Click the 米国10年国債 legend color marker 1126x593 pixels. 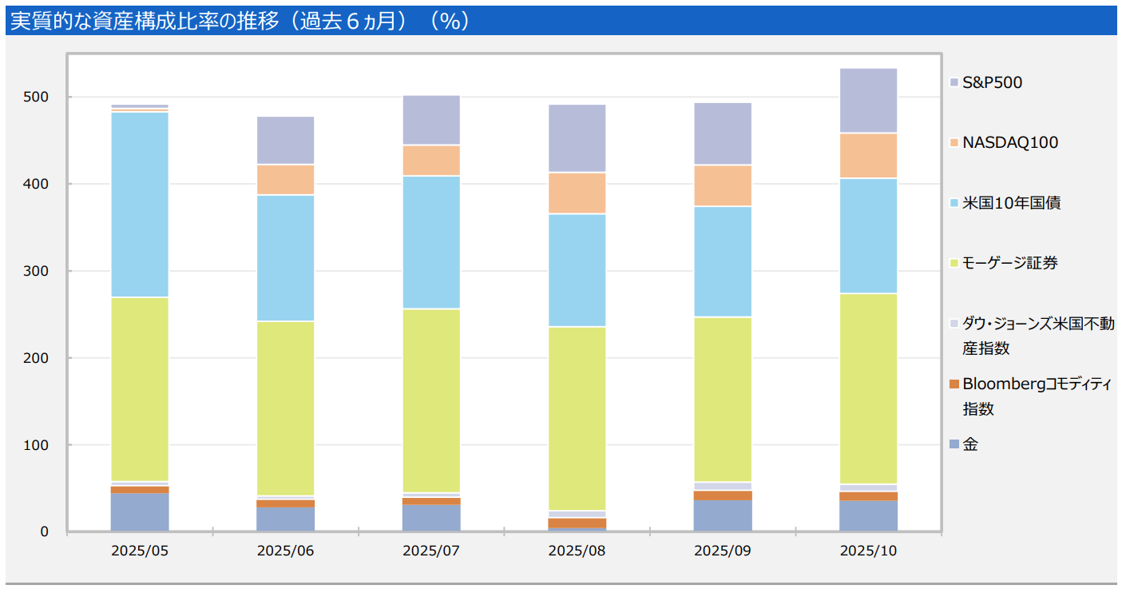[955, 204]
